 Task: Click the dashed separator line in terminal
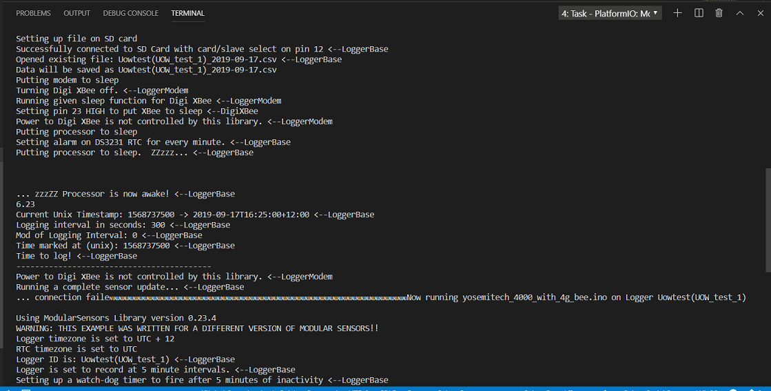(113, 266)
